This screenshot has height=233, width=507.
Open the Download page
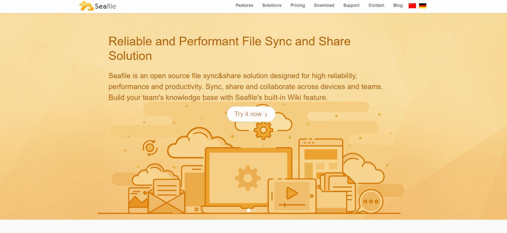pyautogui.click(x=324, y=5)
